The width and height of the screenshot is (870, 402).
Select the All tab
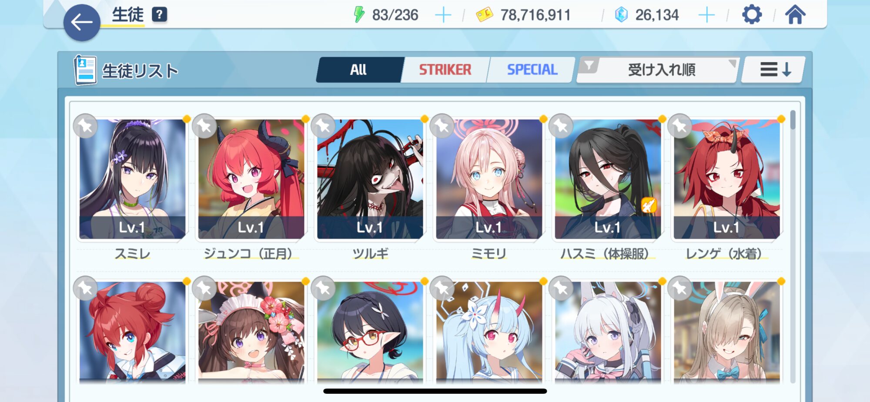point(359,70)
